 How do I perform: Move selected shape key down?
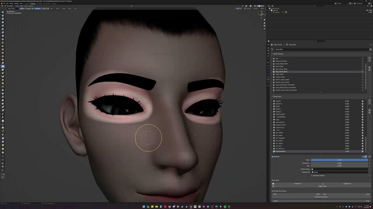370,113
